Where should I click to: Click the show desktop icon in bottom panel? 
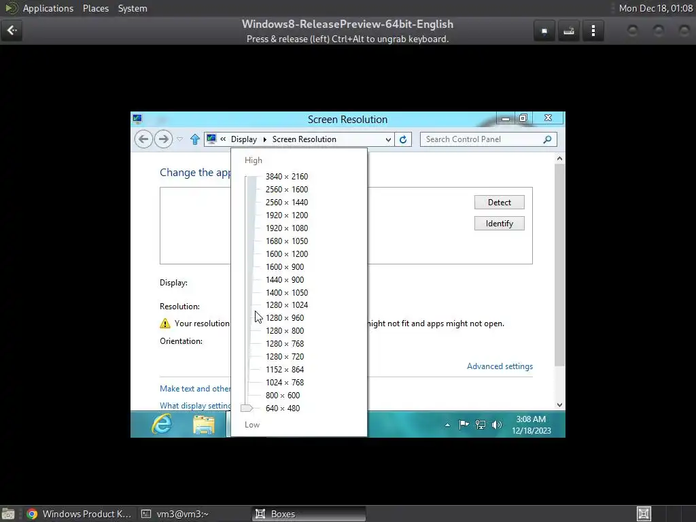click(7, 514)
